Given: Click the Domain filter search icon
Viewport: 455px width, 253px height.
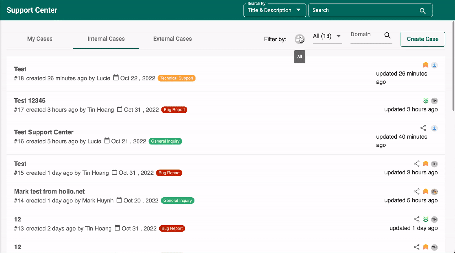Looking at the screenshot, I should (387, 35).
